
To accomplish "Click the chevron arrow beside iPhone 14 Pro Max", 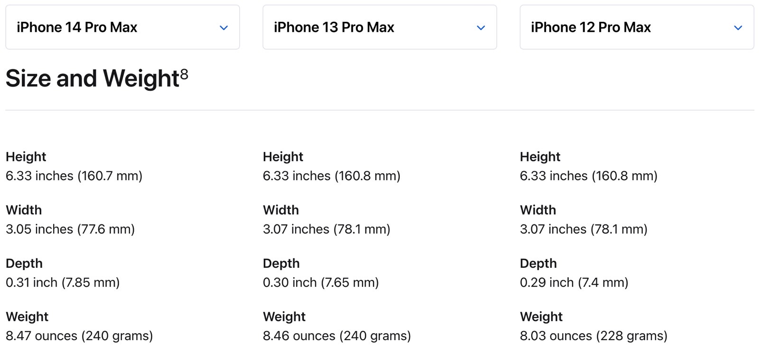I will click(224, 28).
